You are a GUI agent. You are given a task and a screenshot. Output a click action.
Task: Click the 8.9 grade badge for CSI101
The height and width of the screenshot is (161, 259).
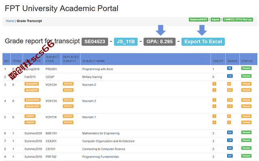(x=230, y=148)
